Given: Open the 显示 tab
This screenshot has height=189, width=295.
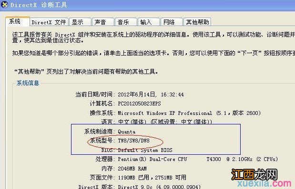Looking at the screenshot, I should coord(80,22).
